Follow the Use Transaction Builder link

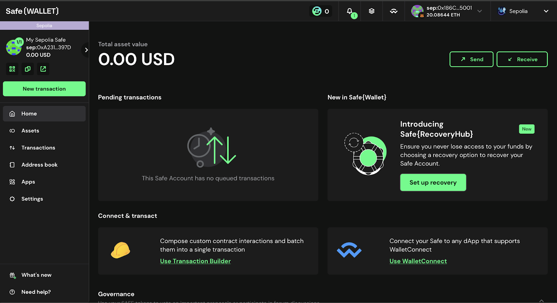click(x=195, y=261)
